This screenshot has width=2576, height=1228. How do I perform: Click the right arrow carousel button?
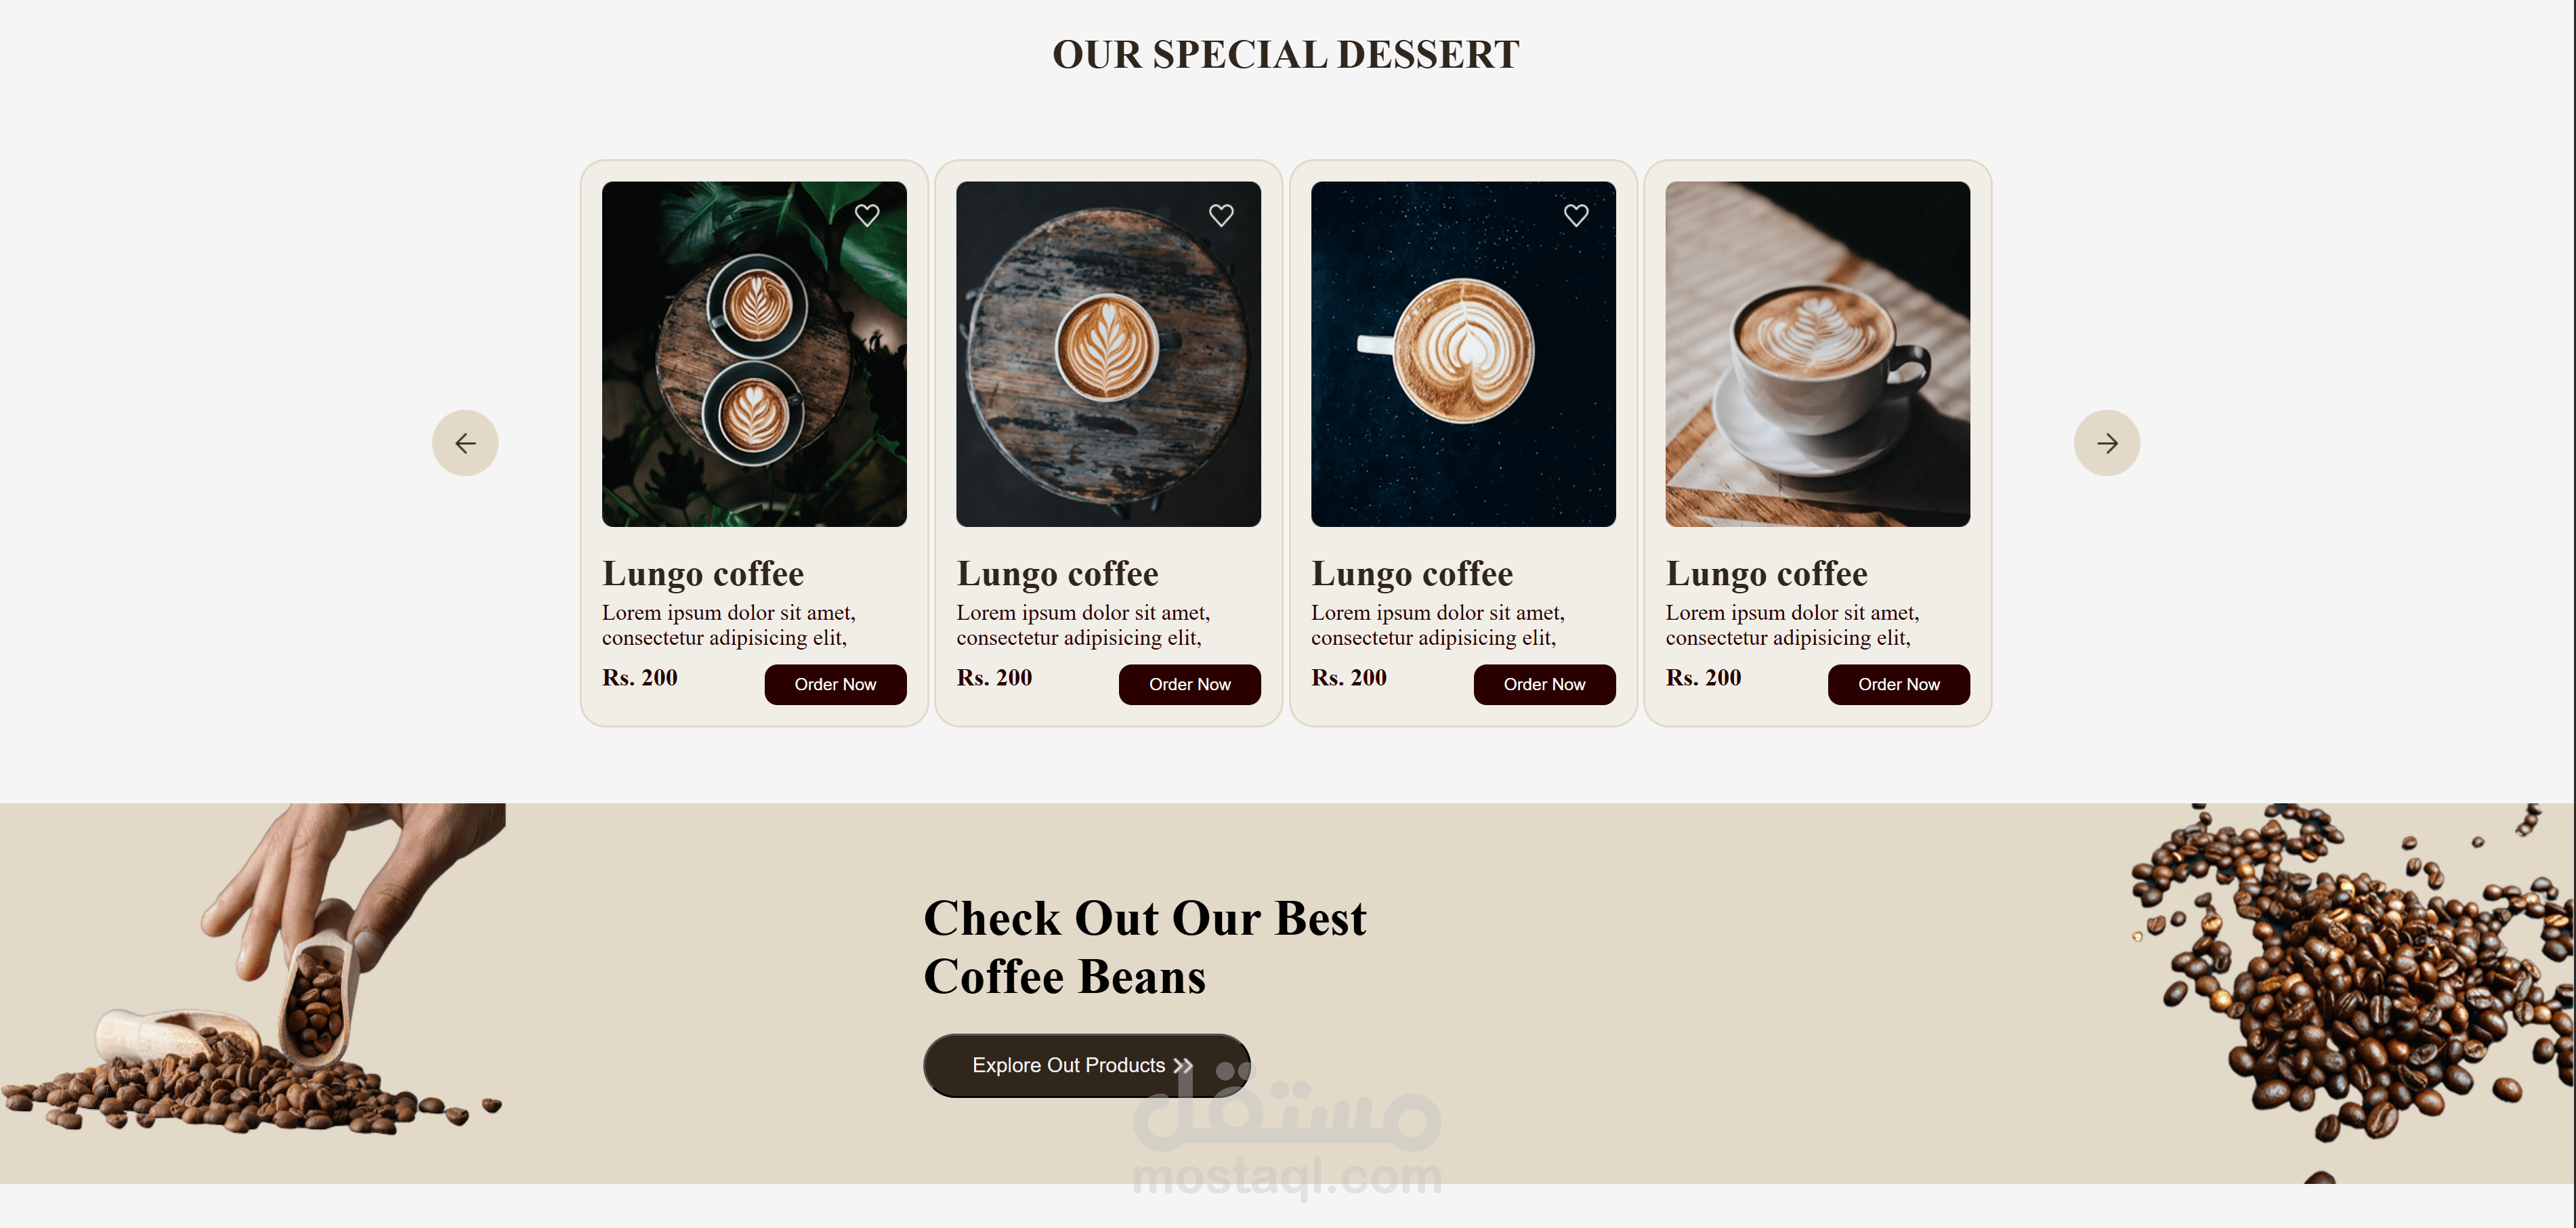pos(2107,443)
